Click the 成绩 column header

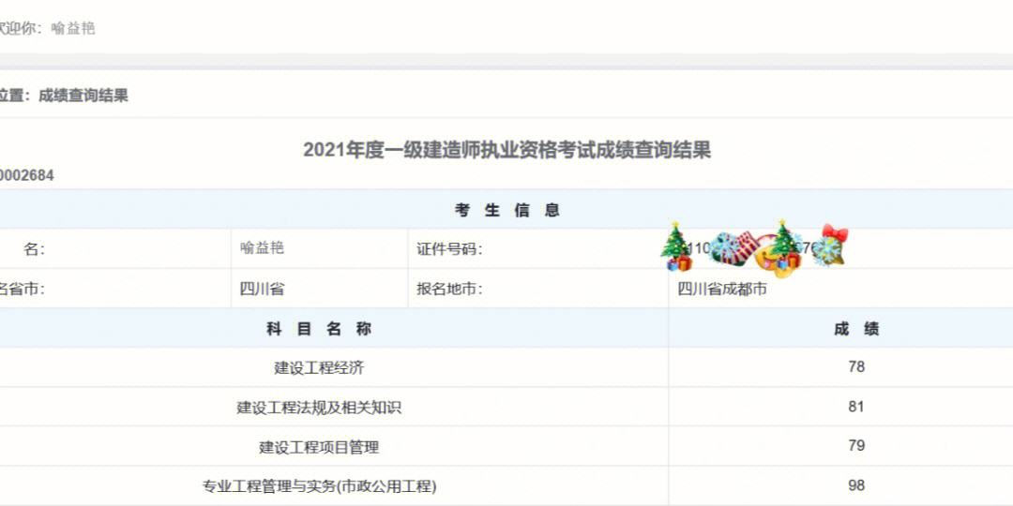(856, 329)
